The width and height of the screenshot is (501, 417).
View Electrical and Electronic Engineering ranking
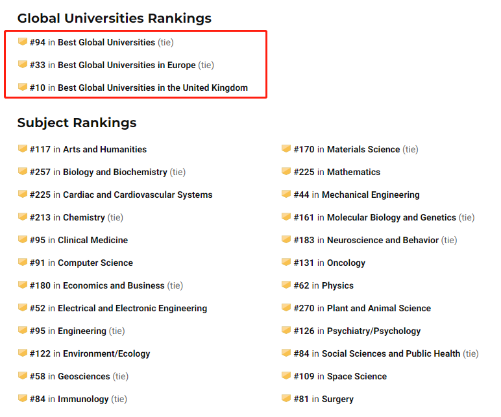132,309
